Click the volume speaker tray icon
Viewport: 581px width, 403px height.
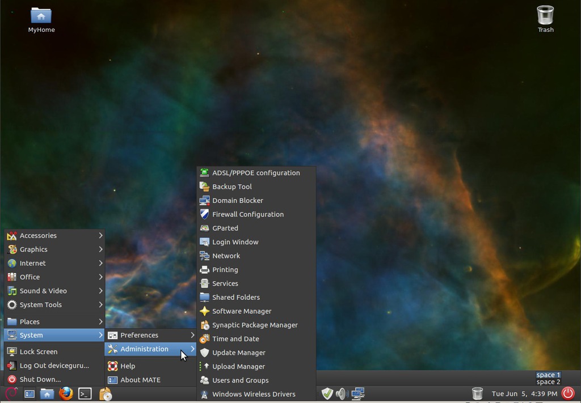click(342, 393)
